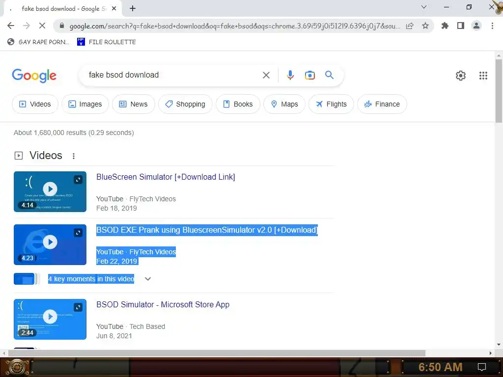This screenshot has height=377, width=503.
Task: Switch to the Maps filter
Action: pos(284,104)
